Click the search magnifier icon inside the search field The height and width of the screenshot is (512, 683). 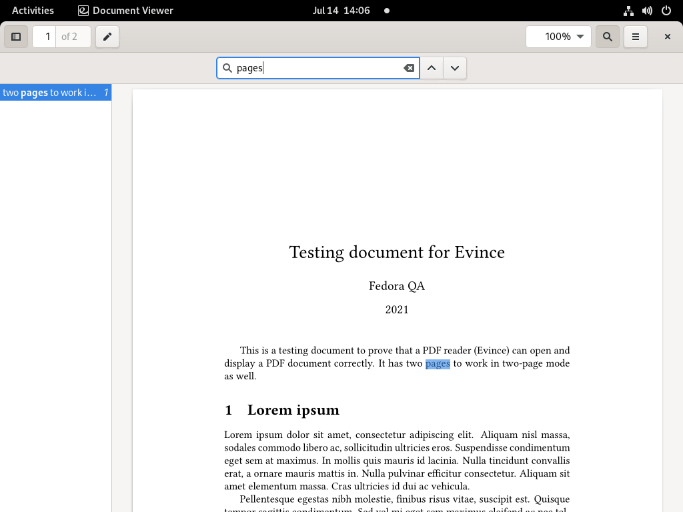(227, 68)
